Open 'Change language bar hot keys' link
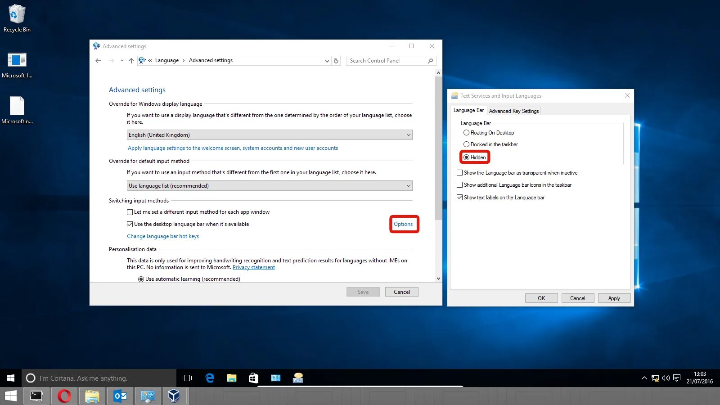This screenshot has height=405, width=720. [163, 236]
